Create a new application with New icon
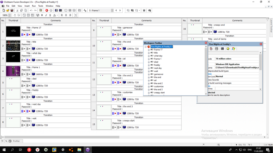Screen dimensions: 273x153 point(4,10)
